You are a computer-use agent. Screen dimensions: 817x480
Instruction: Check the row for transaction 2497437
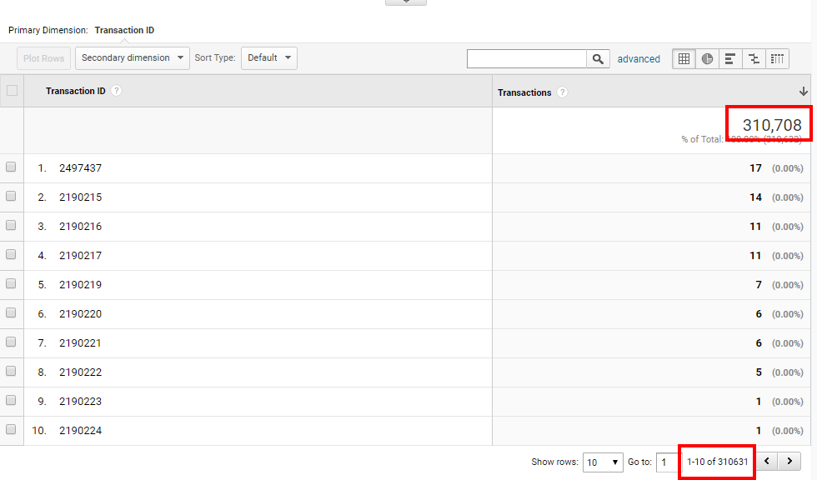(x=11, y=167)
